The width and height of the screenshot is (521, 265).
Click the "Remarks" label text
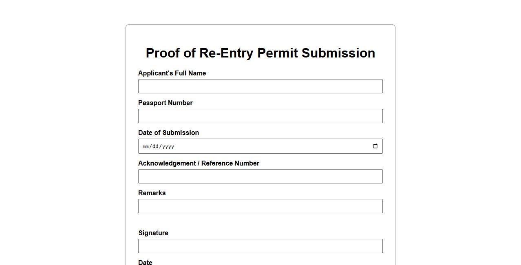152,193
